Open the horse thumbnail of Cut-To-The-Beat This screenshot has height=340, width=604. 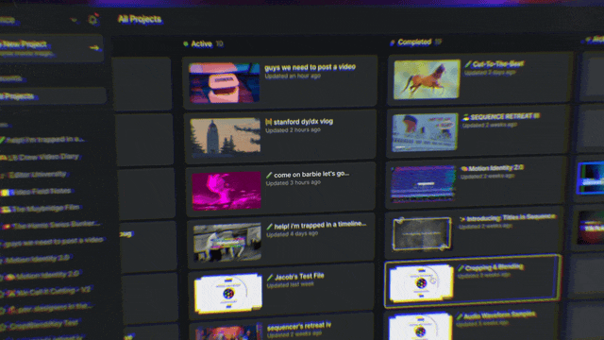click(x=427, y=79)
